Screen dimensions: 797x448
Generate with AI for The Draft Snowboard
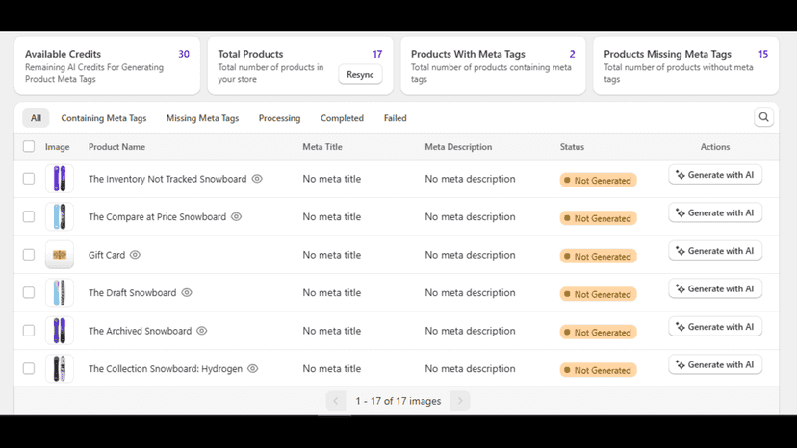pos(715,289)
